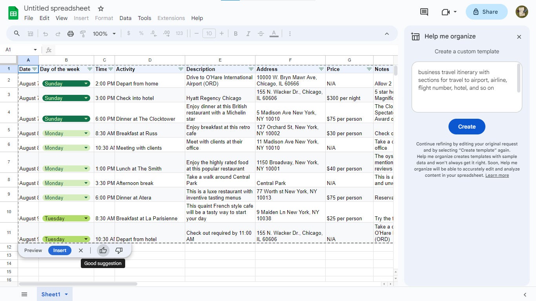The width and height of the screenshot is (536, 301).
Task: Open the toolbar's three-dot more options
Action: 290,34
